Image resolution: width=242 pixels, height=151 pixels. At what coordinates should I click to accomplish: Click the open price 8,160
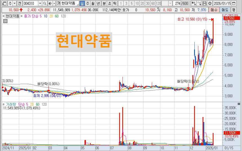point(167,10)
